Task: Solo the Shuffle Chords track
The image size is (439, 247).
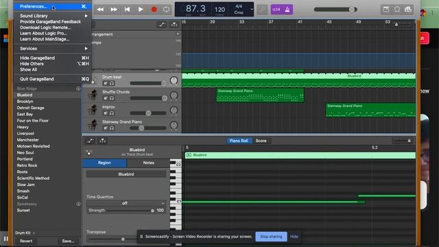Action: 111,98
